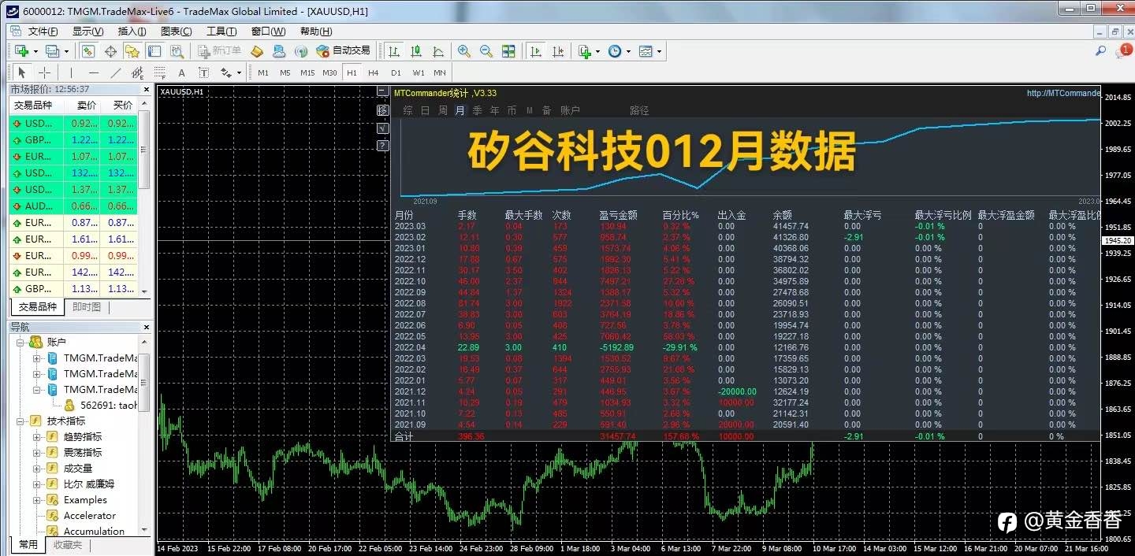This screenshot has width=1135, height=556.
Task: Select the text A tool
Action: 182,72
